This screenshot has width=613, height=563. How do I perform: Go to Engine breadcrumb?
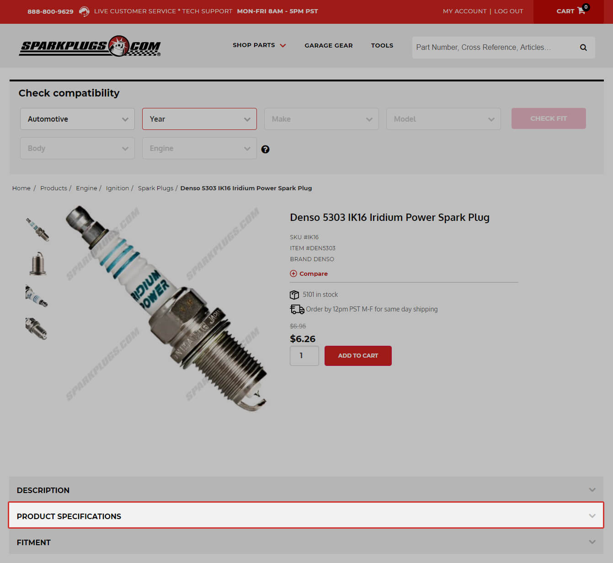[x=86, y=188]
